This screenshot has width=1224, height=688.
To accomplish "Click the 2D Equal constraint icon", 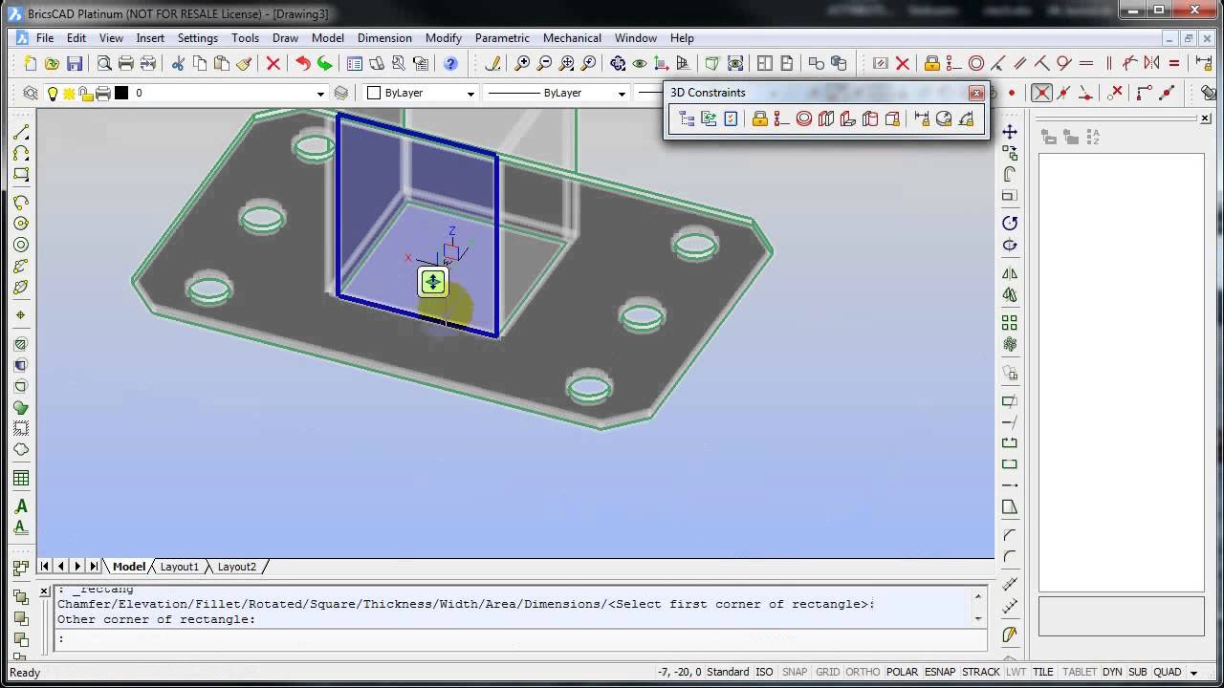I will click(1174, 64).
